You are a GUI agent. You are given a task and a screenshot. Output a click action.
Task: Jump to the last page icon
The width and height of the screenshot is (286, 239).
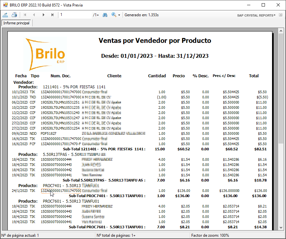tap(52, 15)
